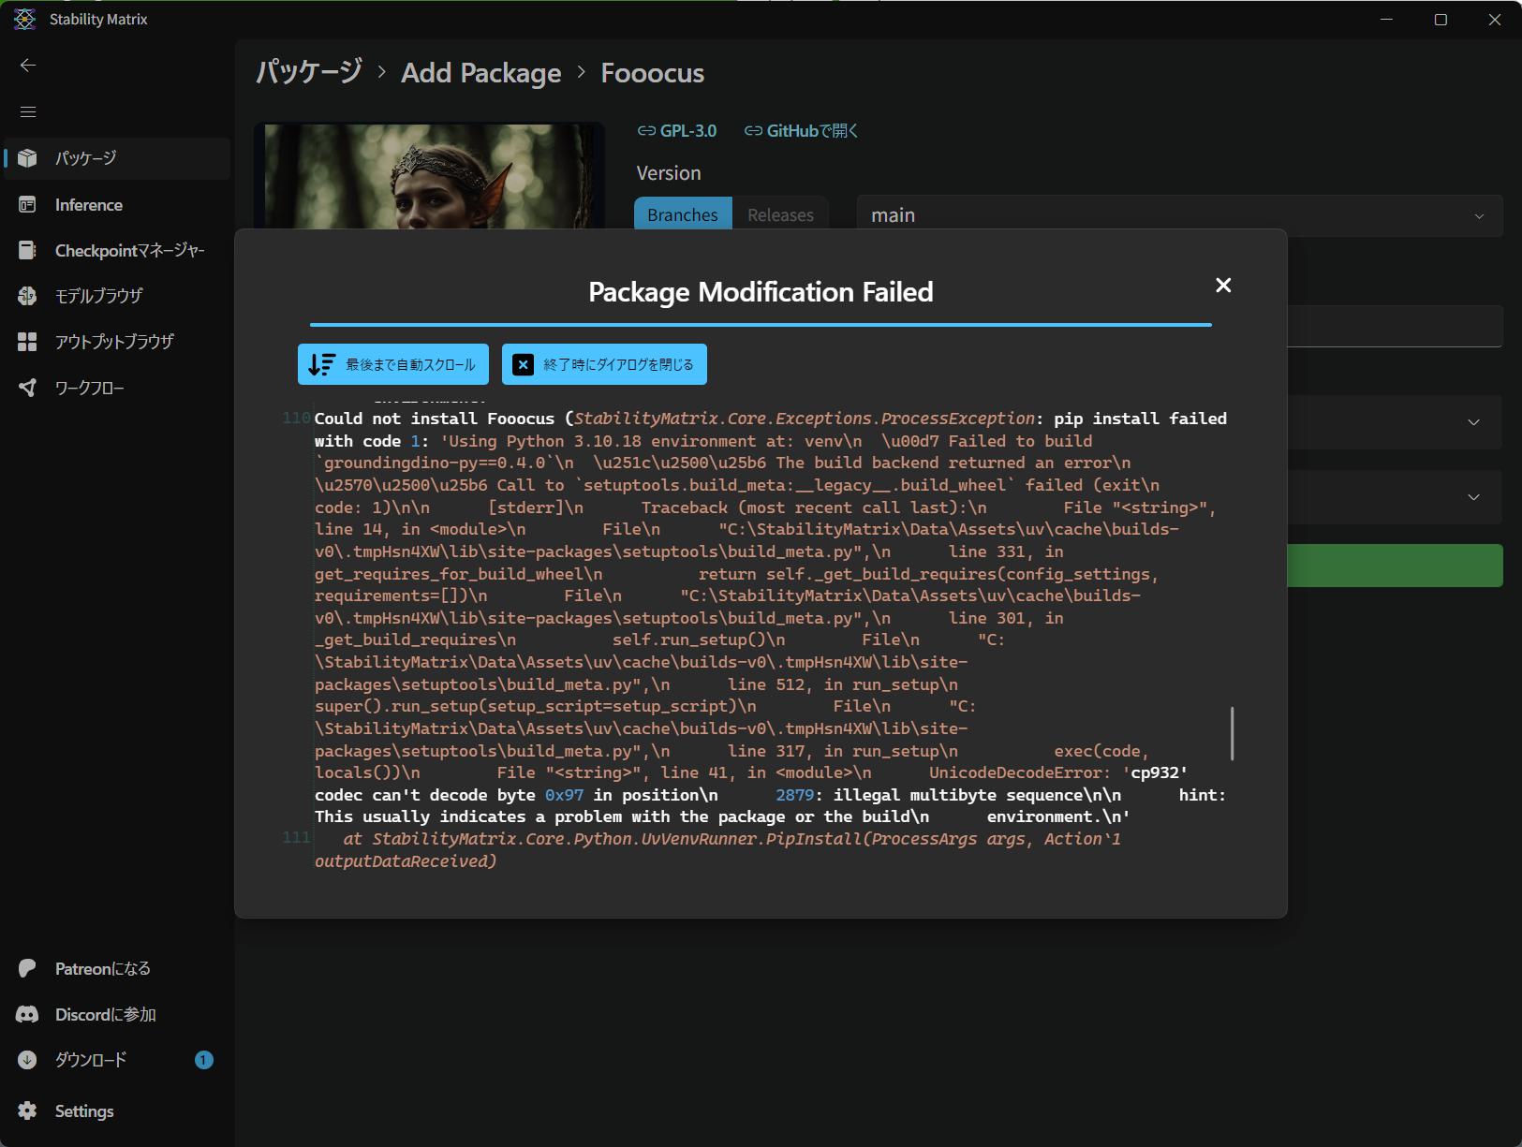Open the パッケージ packages sidebar item

coord(116,158)
